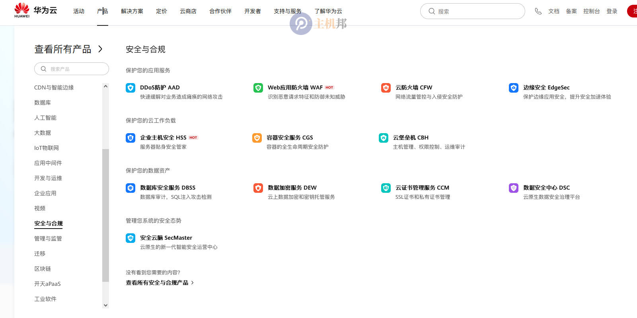The width and height of the screenshot is (637, 318).
Task: Open 数据安全中心 DSC product title
Action: click(x=546, y=188)
